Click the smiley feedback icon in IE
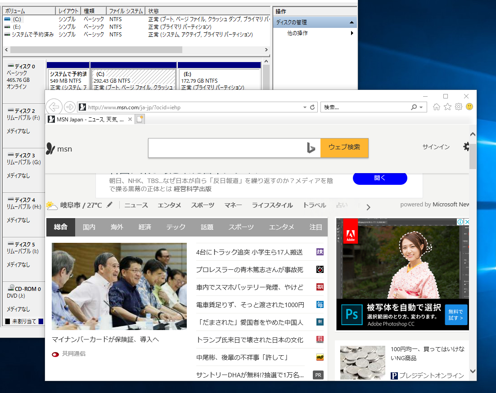Viewport: 496px width, 393px height. tap(469, 107)
